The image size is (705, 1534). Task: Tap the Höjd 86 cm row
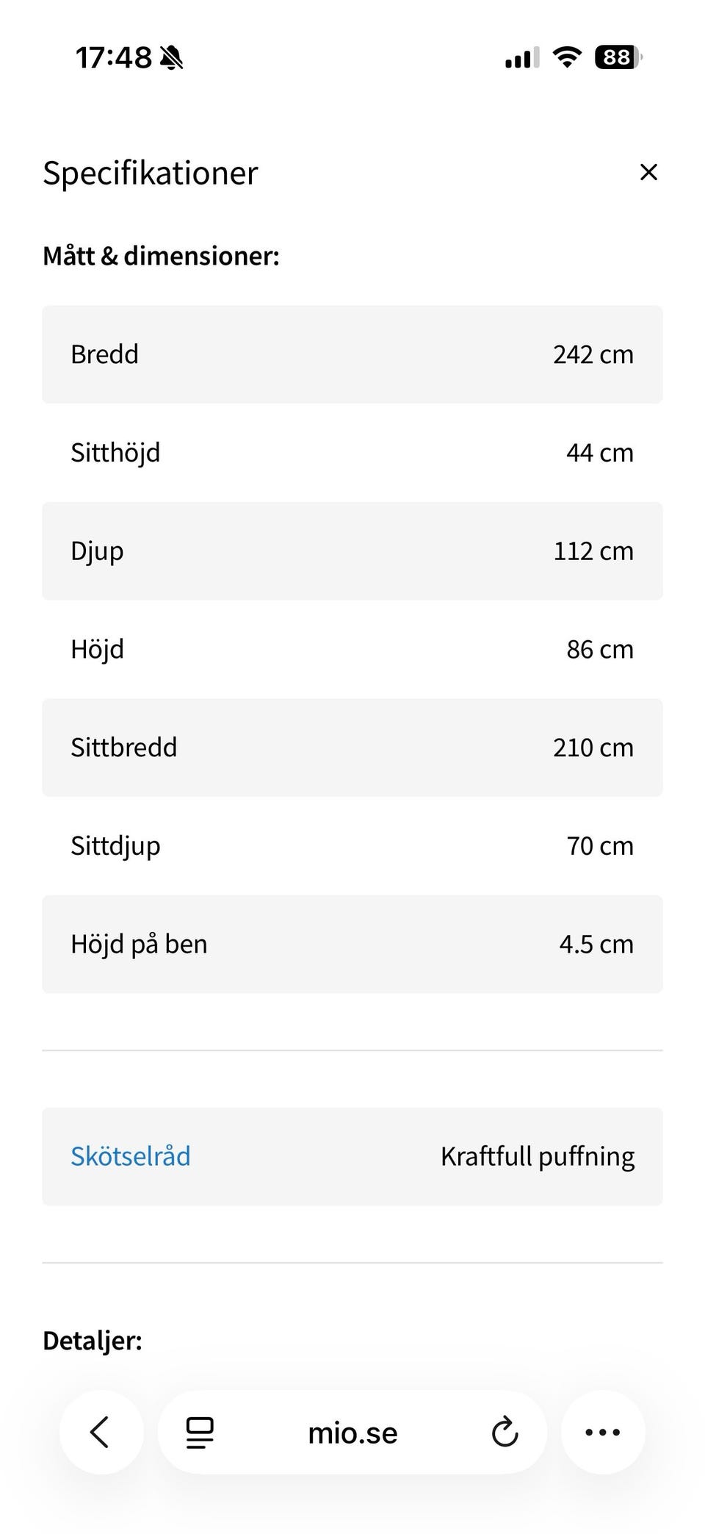coord(352,649)
